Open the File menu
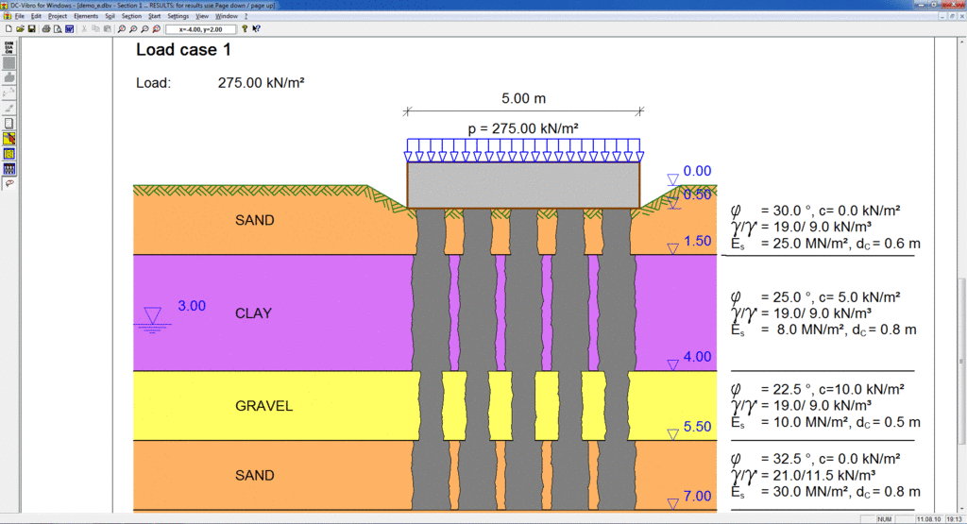967x524 pixels. 20,16
